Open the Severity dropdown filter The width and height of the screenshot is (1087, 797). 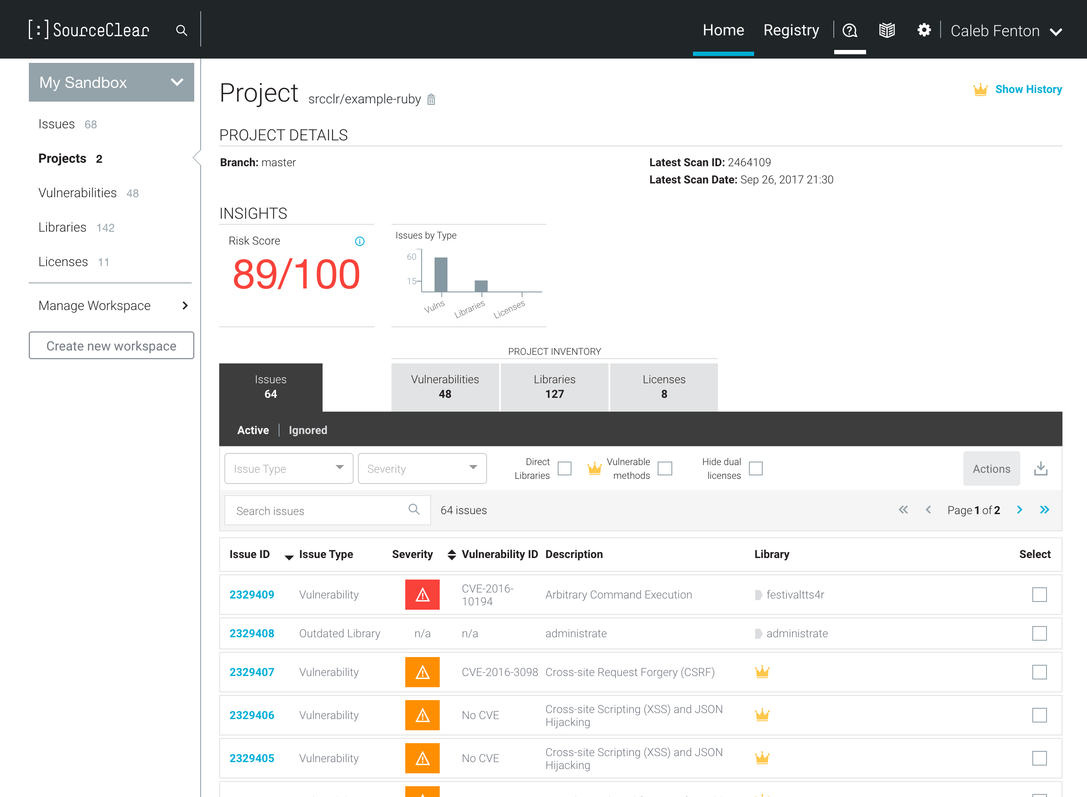422,468
